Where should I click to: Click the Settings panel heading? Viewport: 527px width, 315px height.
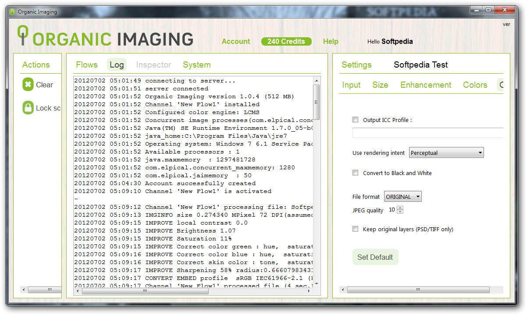[356, 64]
